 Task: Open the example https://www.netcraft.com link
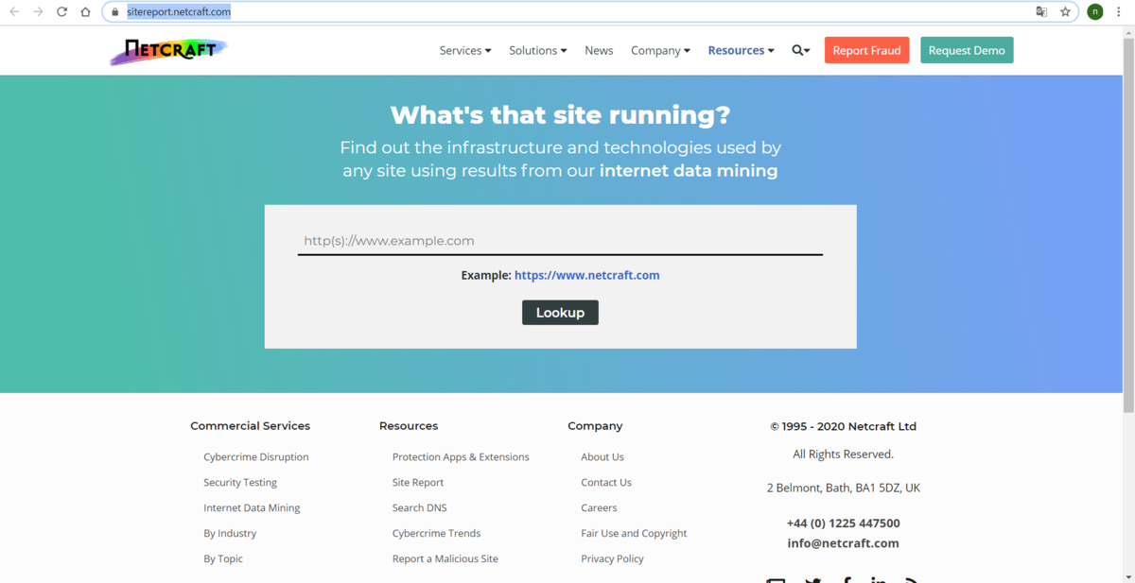point(586,275)
